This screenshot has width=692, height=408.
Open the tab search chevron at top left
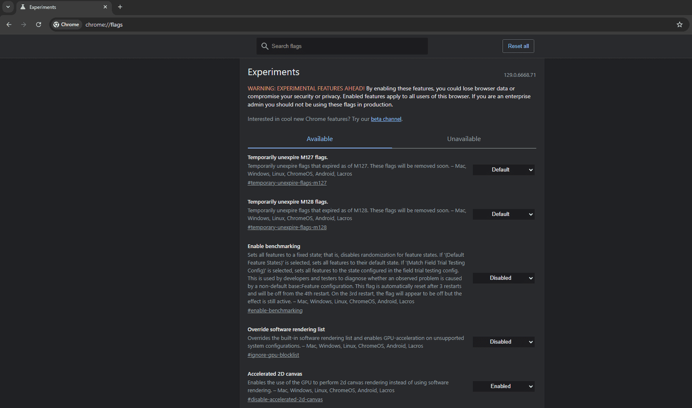tap(8, 7)
